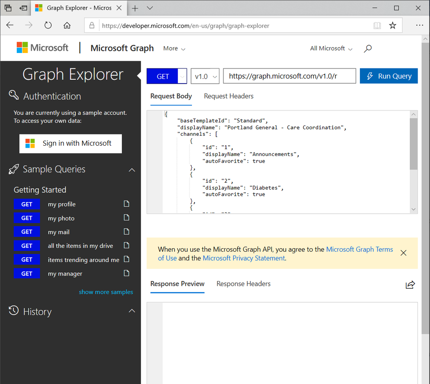430x384 pixels.
Task: Open the HTTP method GET dropdown
Action: 183,76
